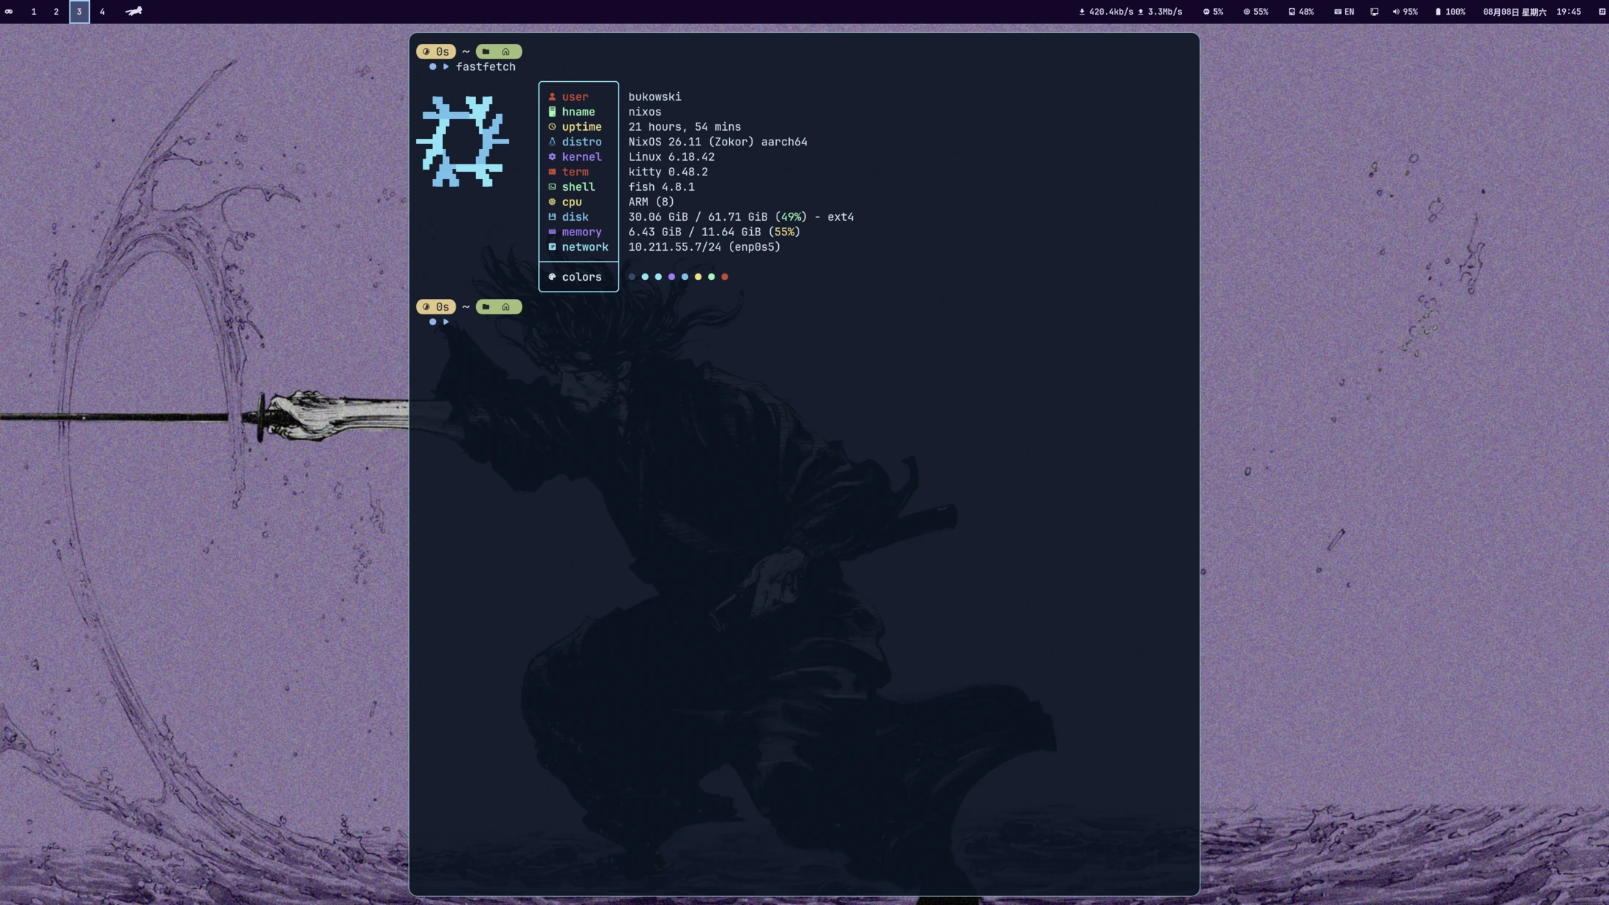Click the second prompt's folder icon
The width and height of the screenshot is (1609, 905).
[486, 306]
